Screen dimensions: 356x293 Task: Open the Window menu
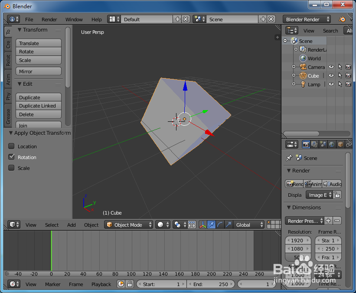pyautogui.click(x=74, y=20)
